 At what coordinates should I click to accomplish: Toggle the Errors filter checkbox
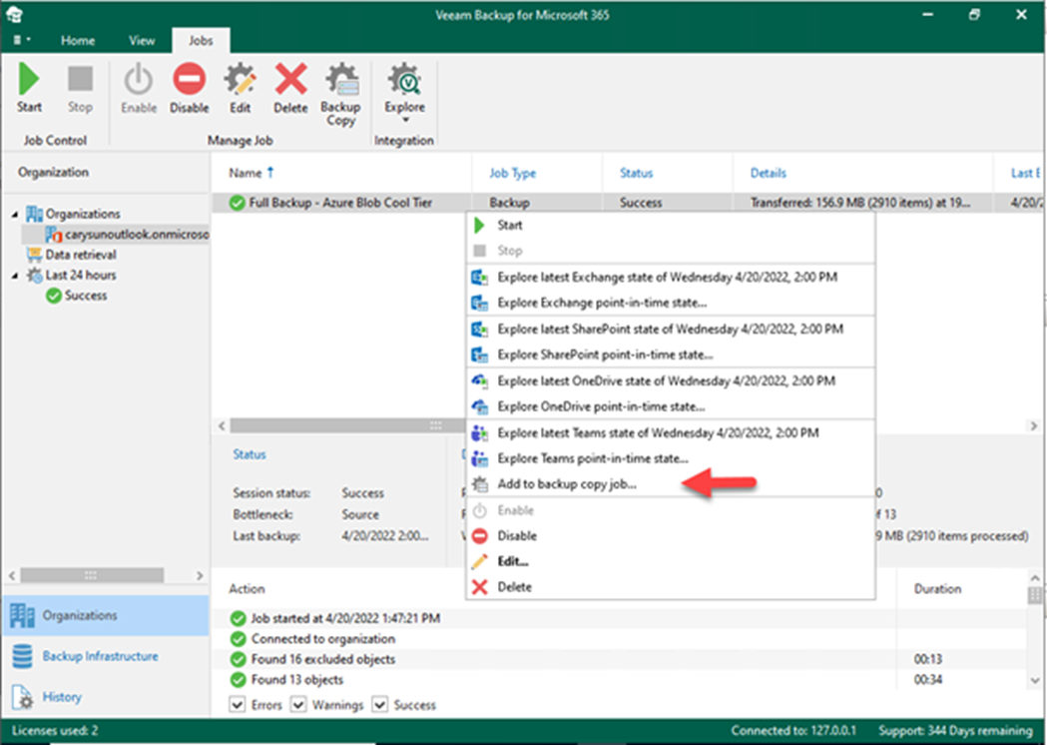[x=237, y=705]
